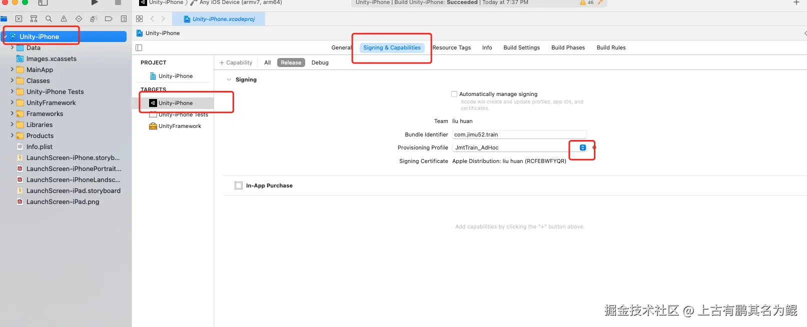Expand the Products folder
The width and height of the screenshot is (807, 327).
(x=12, y=135)
